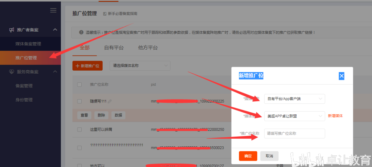Image resolution: width=372 pixels, height=167 pixels.
Task: Click the pid column header
Action: click(154, 84)
